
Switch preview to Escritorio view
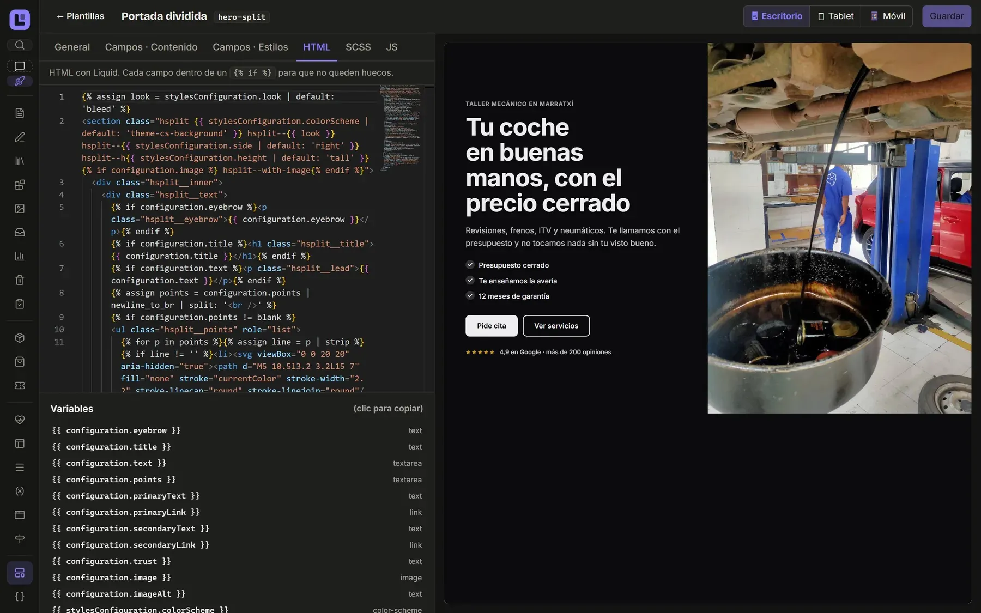click(x=777, y=16)
